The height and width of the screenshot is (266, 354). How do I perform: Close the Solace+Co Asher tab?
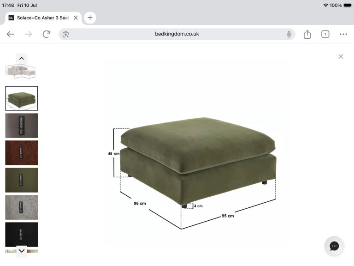[76, 18]
